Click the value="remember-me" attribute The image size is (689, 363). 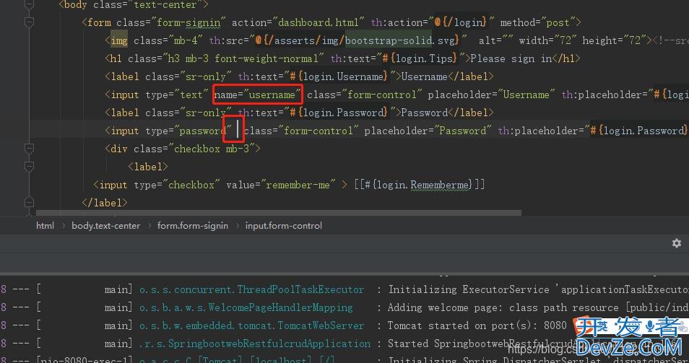tap(281, 184)
